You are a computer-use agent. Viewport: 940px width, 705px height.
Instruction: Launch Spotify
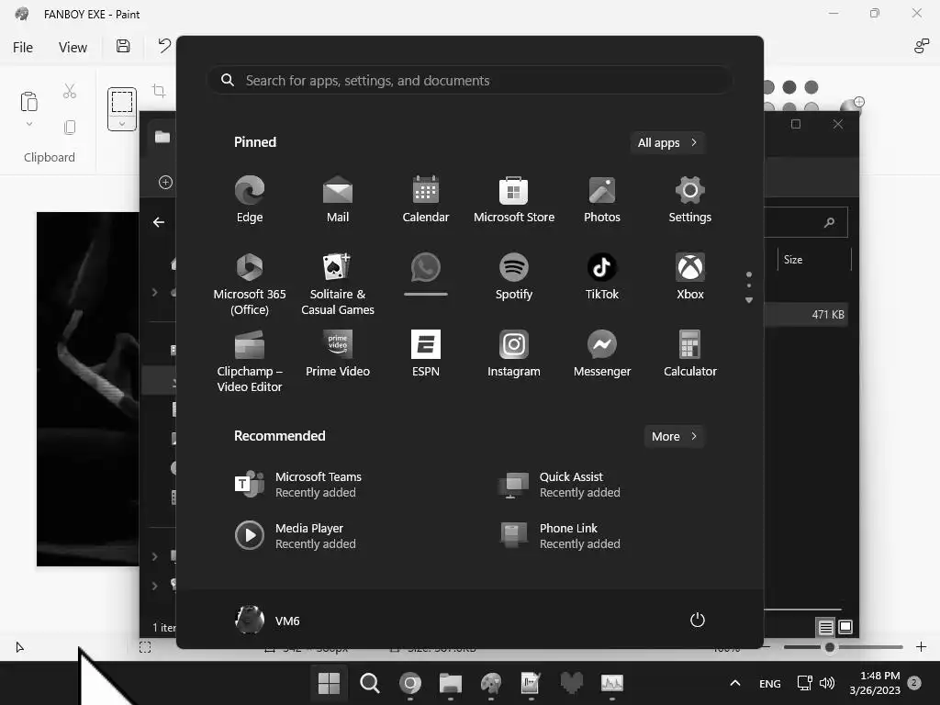pos(514,276)
